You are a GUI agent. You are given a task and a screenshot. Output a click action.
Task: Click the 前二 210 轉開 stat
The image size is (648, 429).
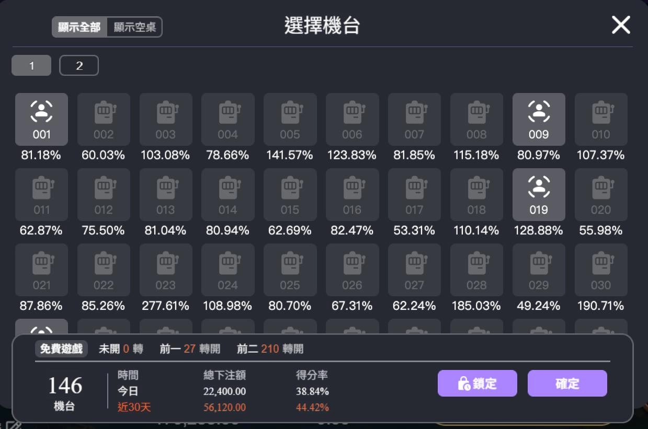(x=270, y=349)
